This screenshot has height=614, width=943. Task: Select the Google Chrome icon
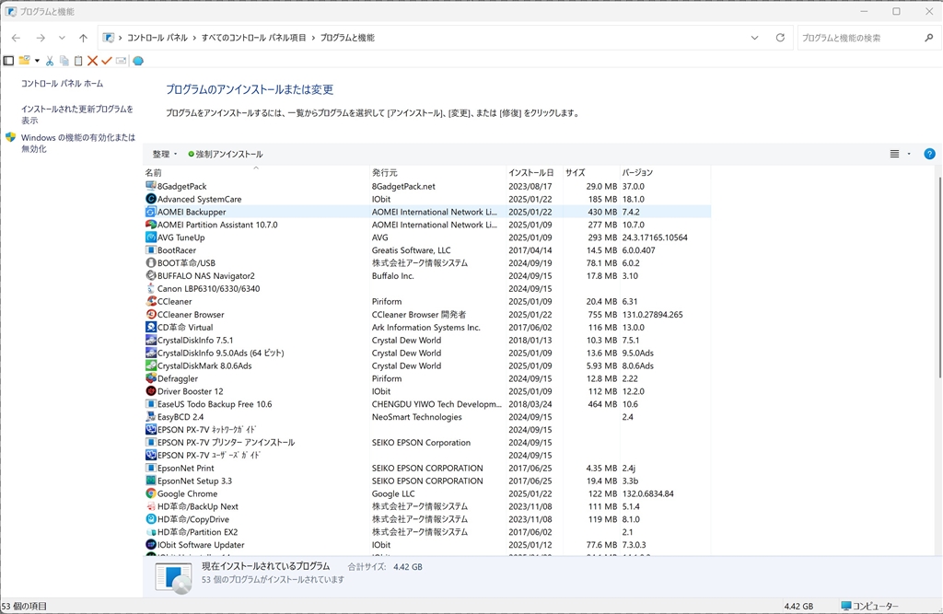click(x=151, y=493)
